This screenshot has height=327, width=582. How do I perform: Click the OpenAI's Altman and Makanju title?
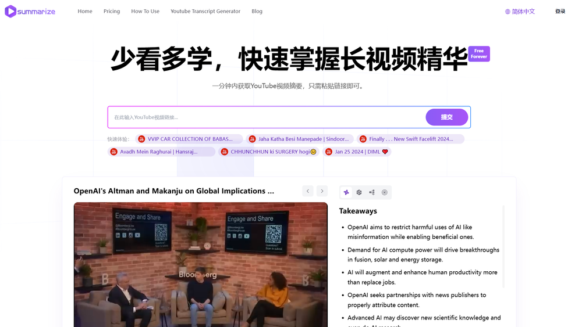[x=173, y=191]
